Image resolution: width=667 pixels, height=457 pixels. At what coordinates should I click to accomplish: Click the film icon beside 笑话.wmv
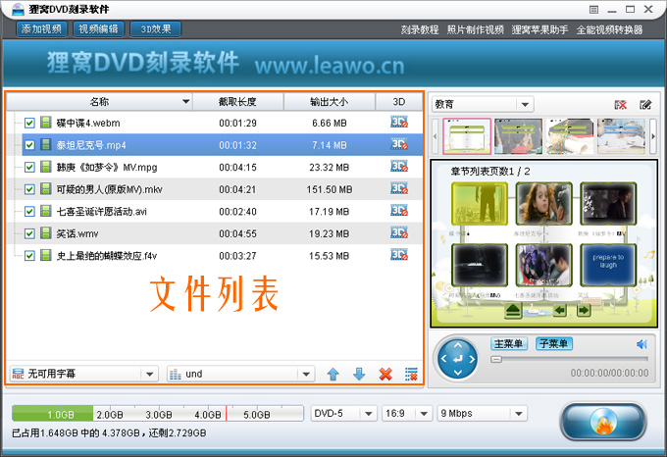(x=45, y=233)
